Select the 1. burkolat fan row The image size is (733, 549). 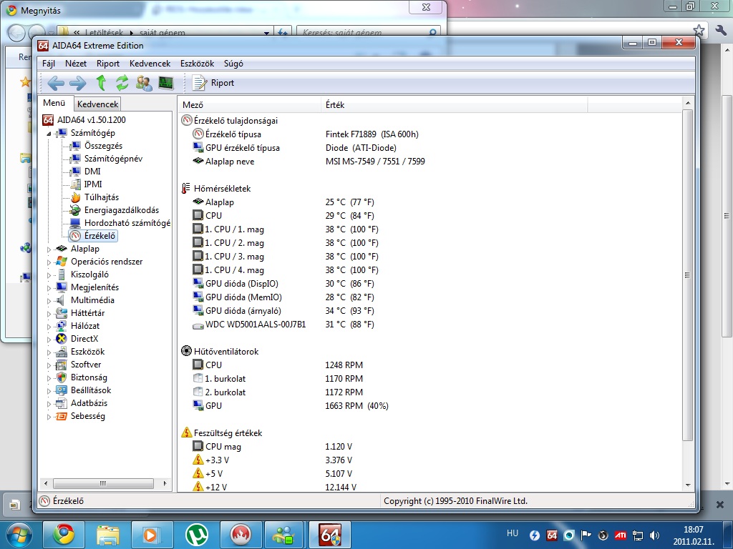(x=278, y=379)
